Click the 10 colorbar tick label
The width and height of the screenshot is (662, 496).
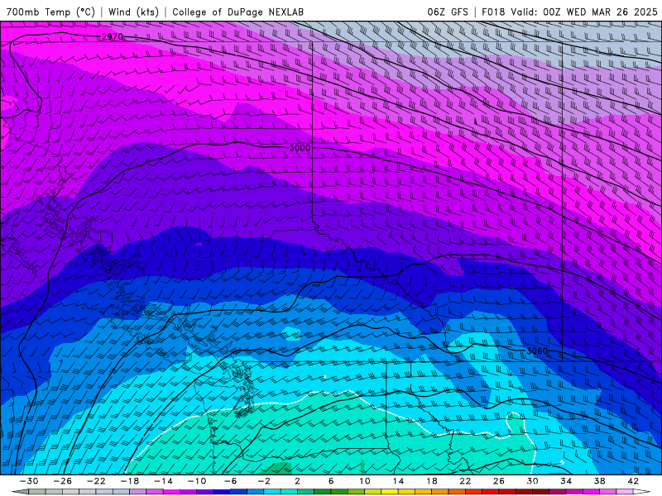coord(365,481)
